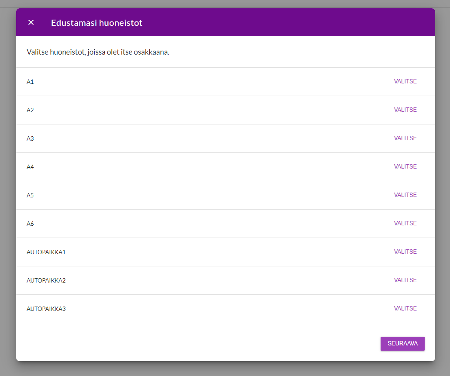
Task: Click the A4 row label
Action: point(30,167)
